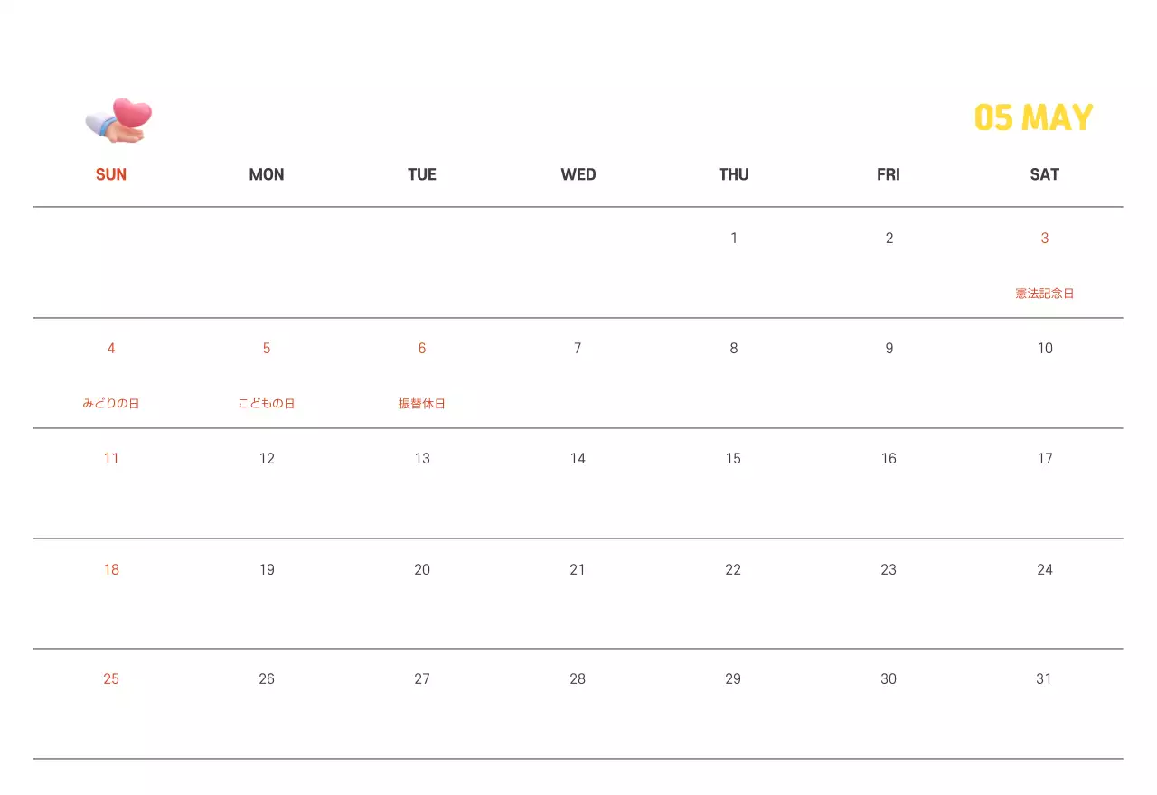Click the heart in hand icon

pyautogui.click(x=119, y=120)
